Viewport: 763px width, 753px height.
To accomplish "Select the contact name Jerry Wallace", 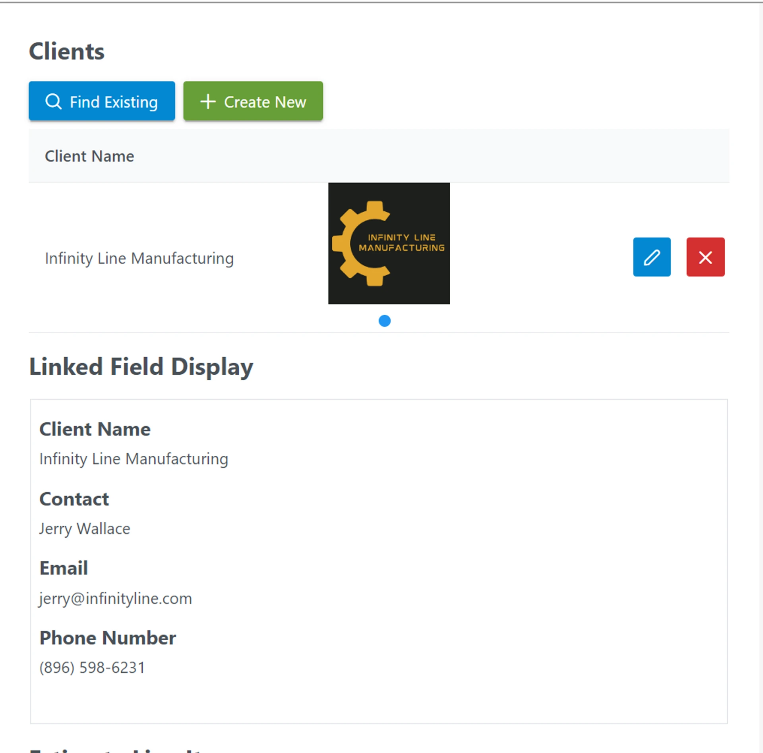I will (85, 528).
